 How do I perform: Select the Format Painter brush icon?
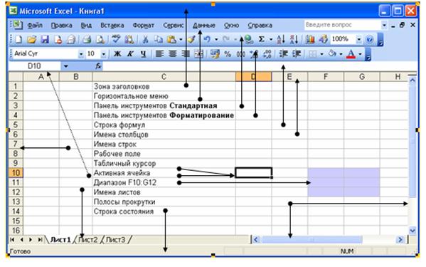(191, 40)
